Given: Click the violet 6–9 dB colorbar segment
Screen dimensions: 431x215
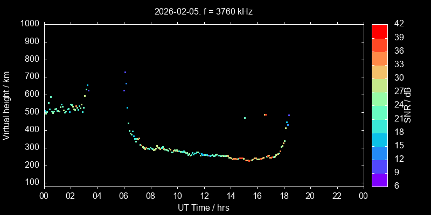Looking at the screenshot, I should click(x=379, y=180).
